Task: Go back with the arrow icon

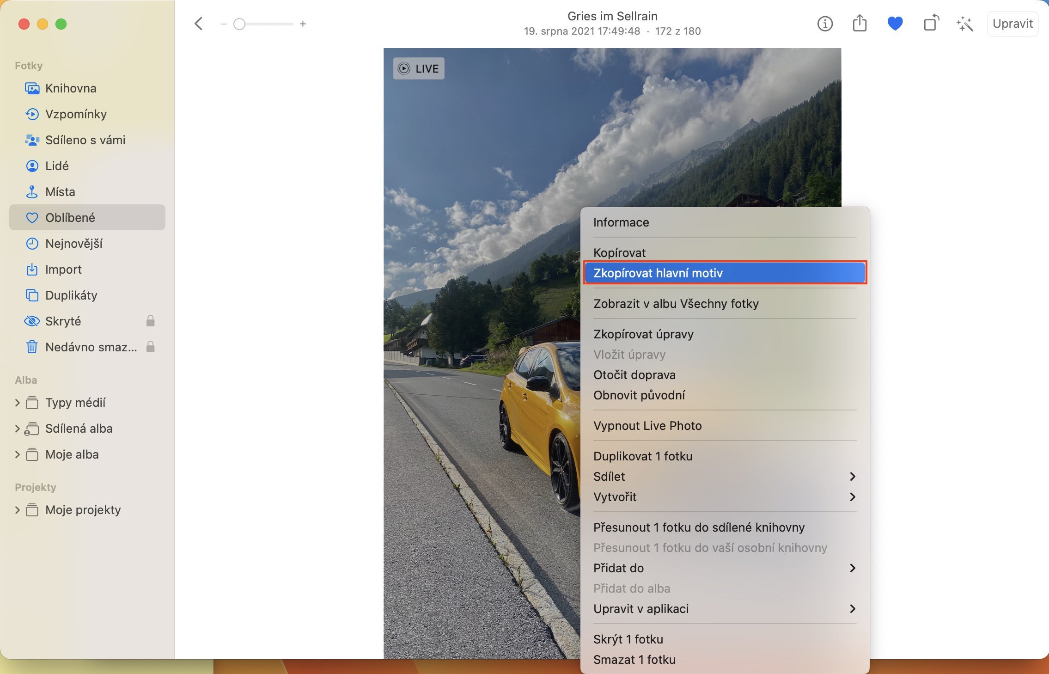Action: coord(199,24)
